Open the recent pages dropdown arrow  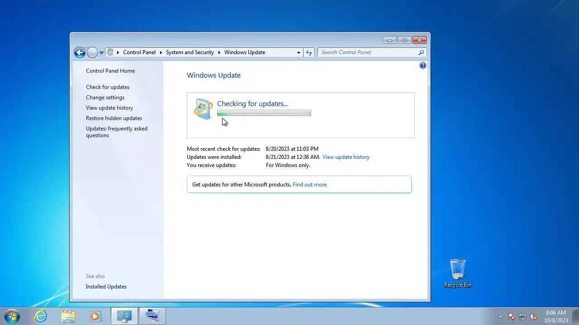coord(101,53)
